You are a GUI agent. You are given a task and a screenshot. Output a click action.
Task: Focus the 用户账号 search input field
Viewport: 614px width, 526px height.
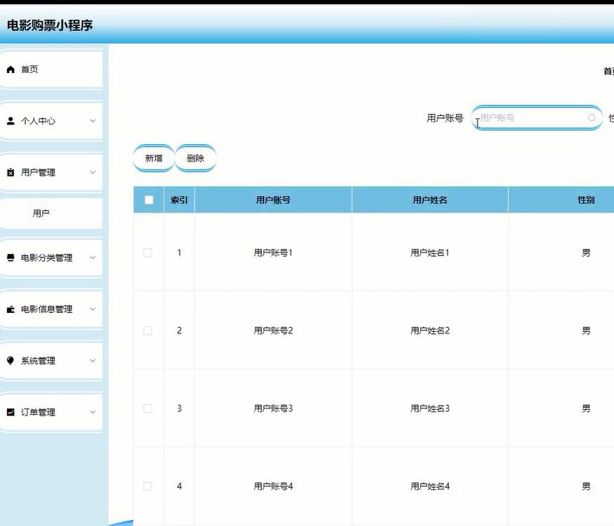tap(537, 117)
